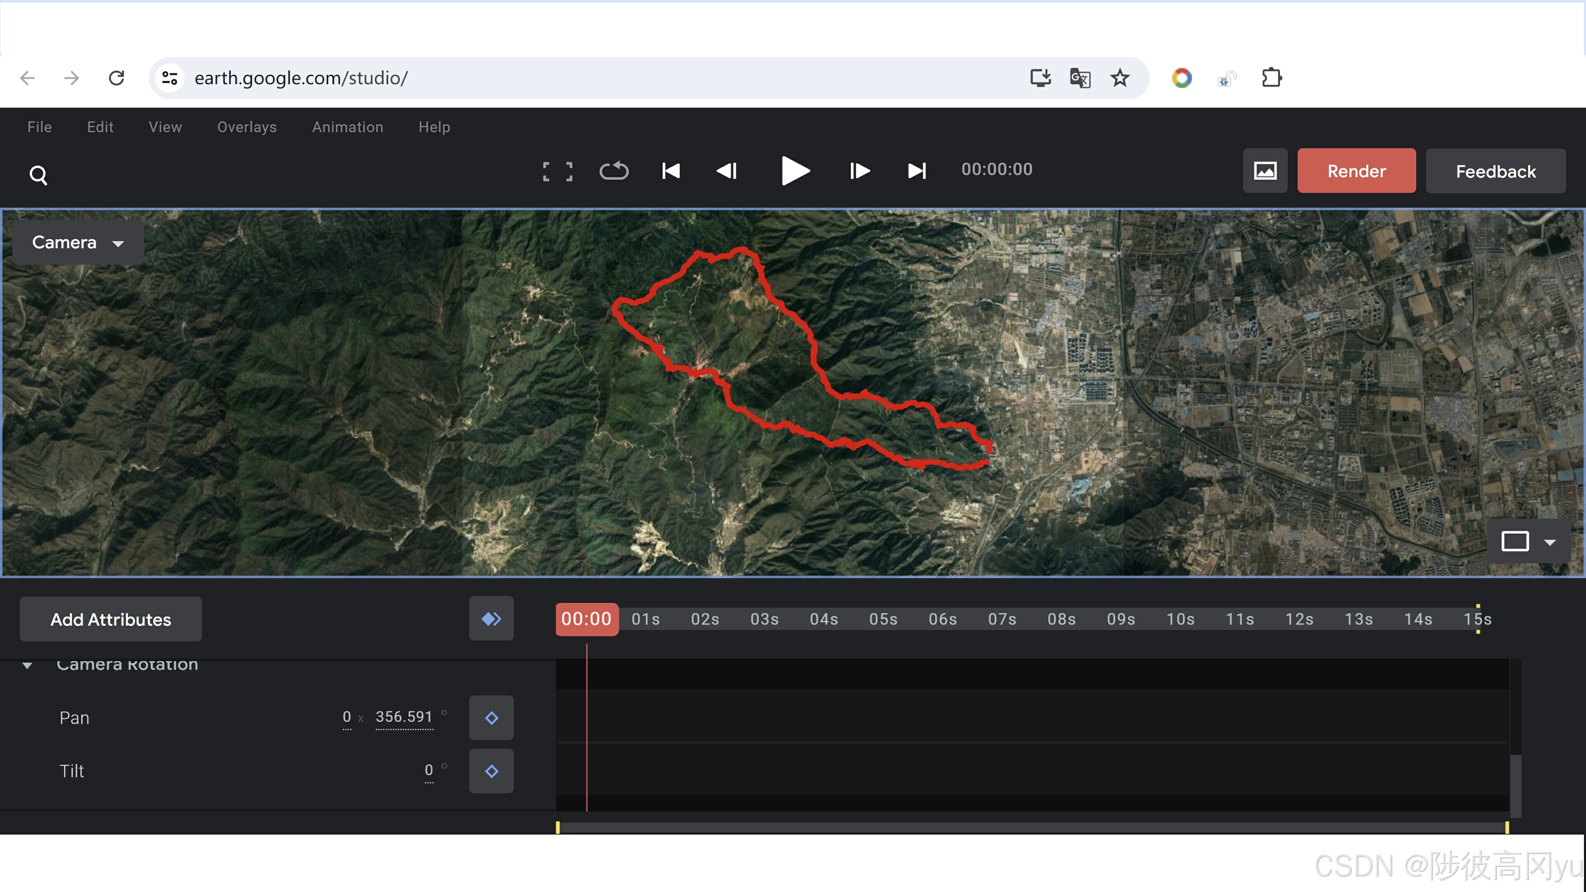Step forward one frame
The height and width of the screenshot is (892, 1586).
tap(859, 171)
